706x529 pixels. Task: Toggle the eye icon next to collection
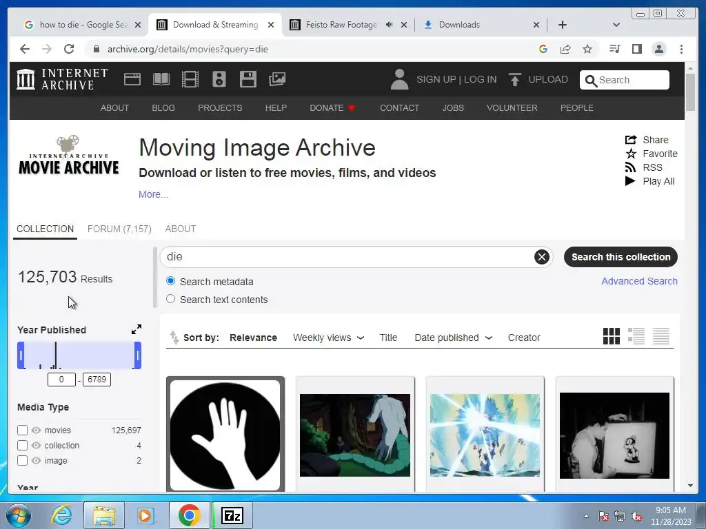click(37, 446)
